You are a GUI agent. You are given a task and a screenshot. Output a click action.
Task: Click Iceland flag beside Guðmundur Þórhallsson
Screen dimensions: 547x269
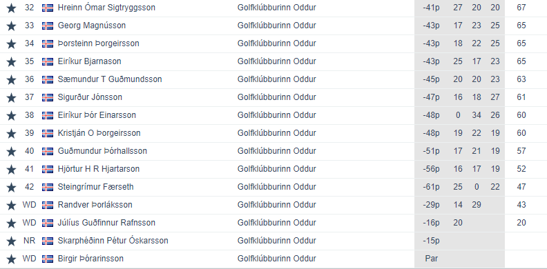pyautogui.click(x=48, y=151)
